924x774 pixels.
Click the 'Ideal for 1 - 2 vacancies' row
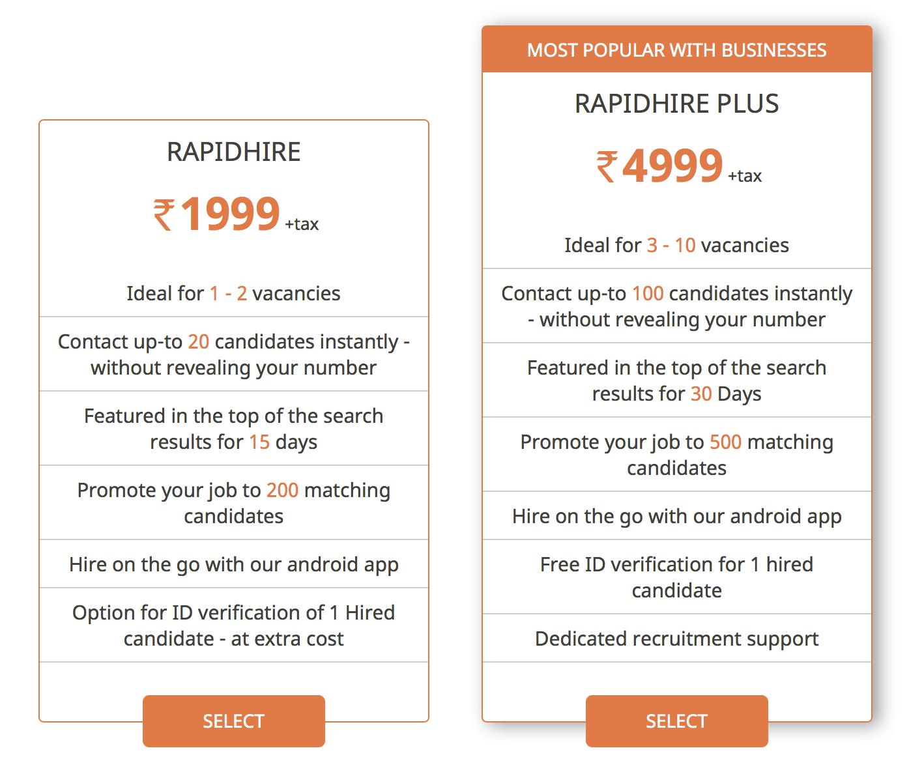point(233,293)
